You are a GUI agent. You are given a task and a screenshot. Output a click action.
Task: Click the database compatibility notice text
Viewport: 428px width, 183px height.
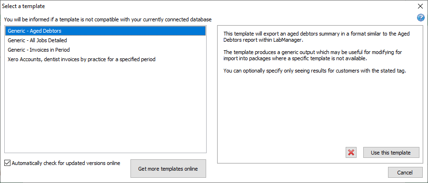[108, 19]
